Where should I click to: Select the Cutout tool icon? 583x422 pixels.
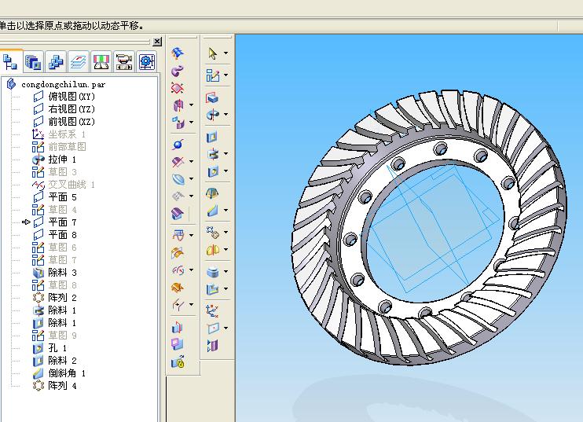click(x=212, y=137)
